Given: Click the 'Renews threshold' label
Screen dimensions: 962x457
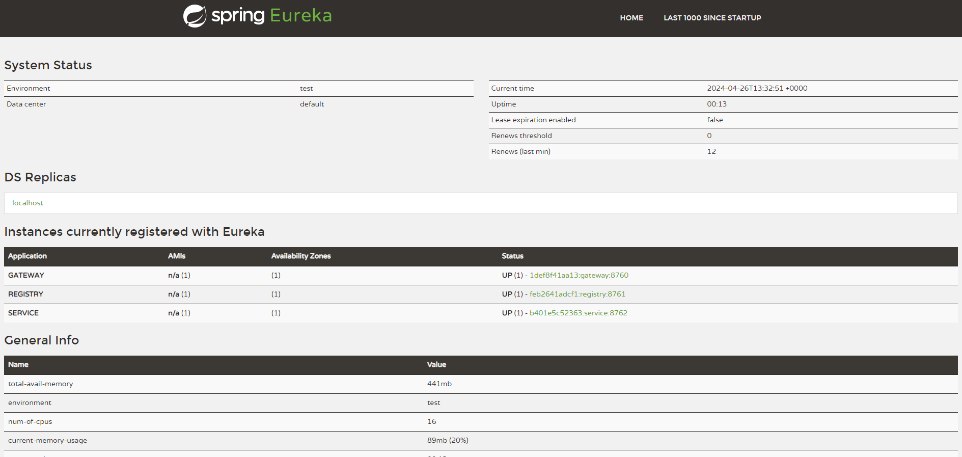Looking at the screenshot, I should (x=521, y=136).
